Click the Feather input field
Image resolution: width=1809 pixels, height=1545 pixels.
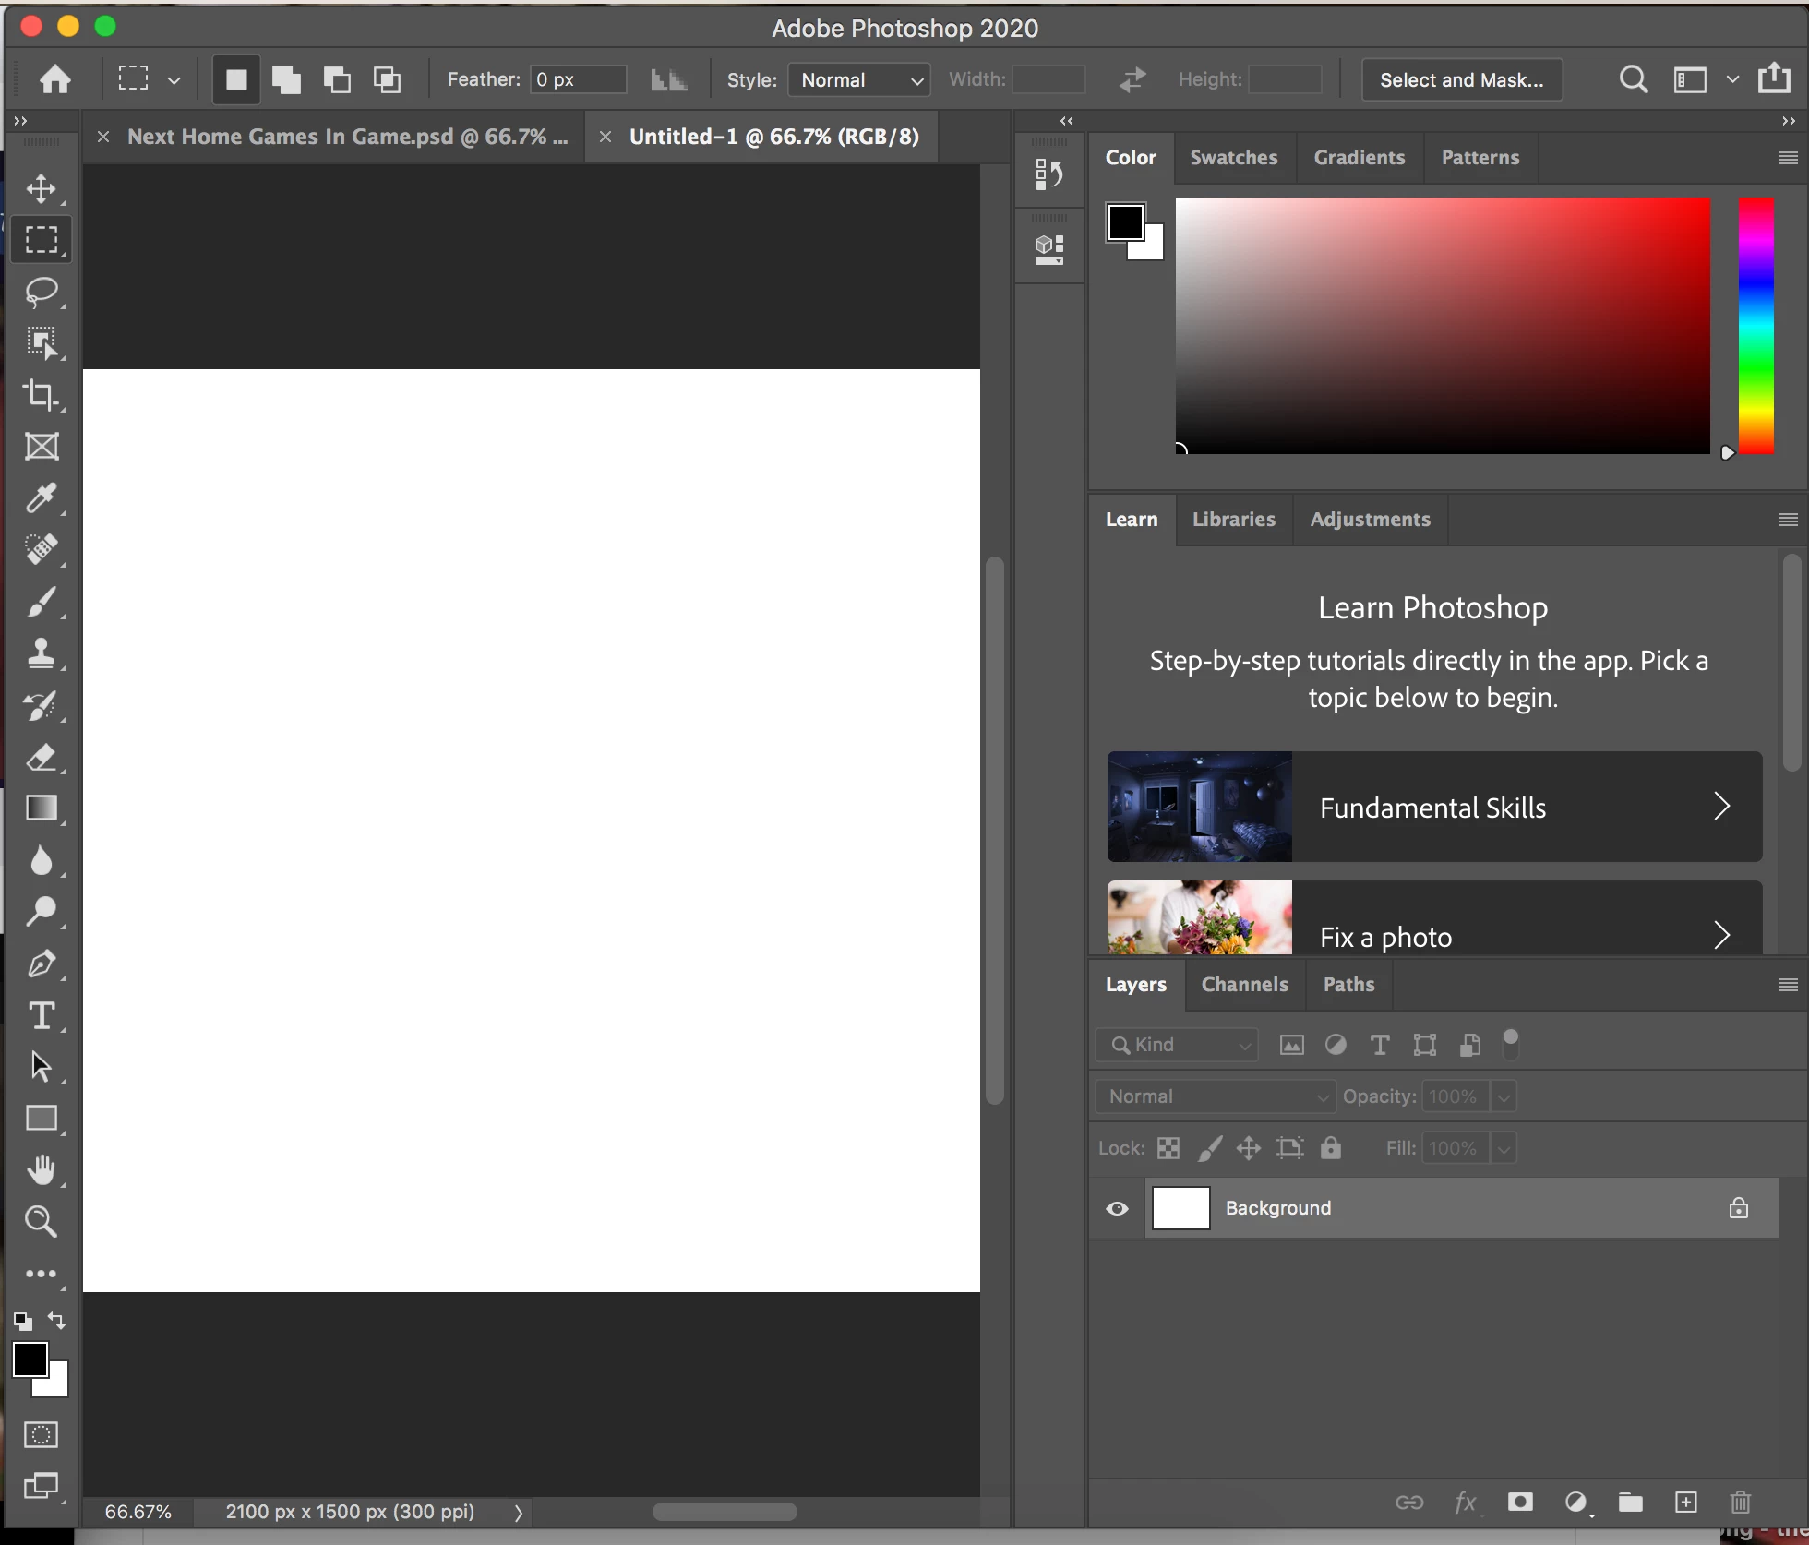pyautogui.click(x=579, y=80)
